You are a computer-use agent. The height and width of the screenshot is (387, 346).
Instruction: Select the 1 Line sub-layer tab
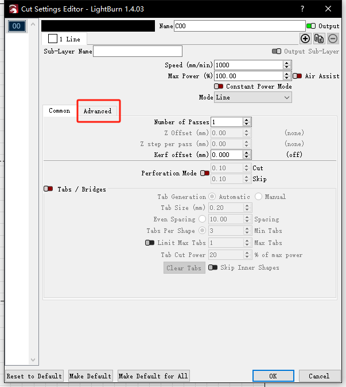[64, 39]
